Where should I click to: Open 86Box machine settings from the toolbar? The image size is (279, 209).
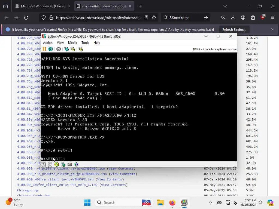click(x=81, y=49)
